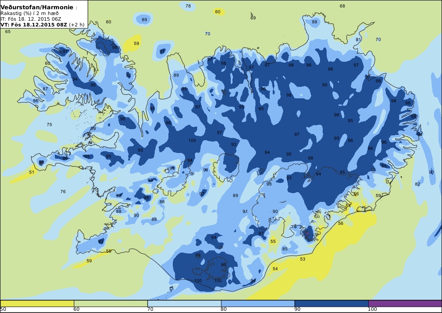This screenshot has width=442, height=313.
Task: Click the humidity value '75' on the map
Action: tap(50, 125)
